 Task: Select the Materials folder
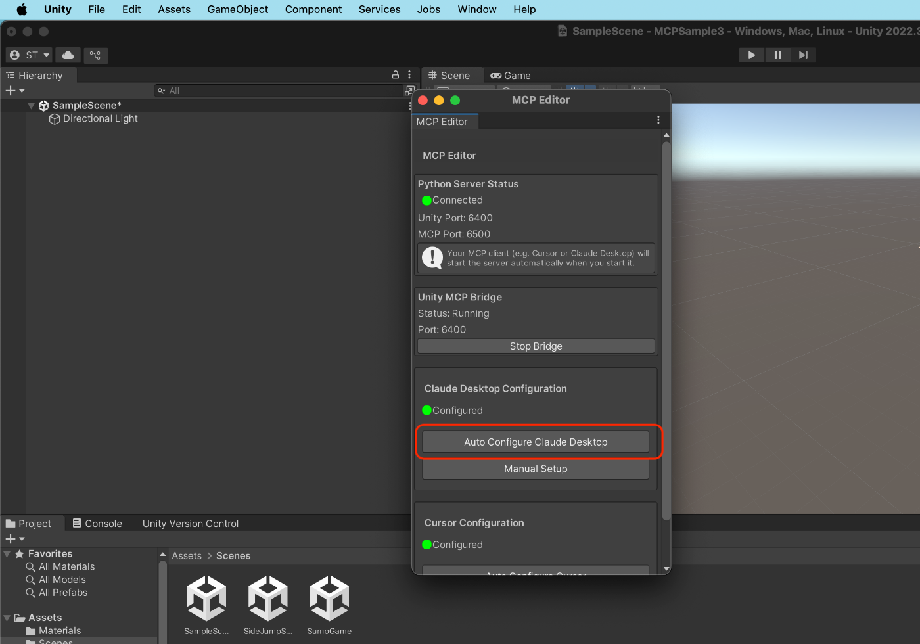pyautogui.click(x=60, y=631)
